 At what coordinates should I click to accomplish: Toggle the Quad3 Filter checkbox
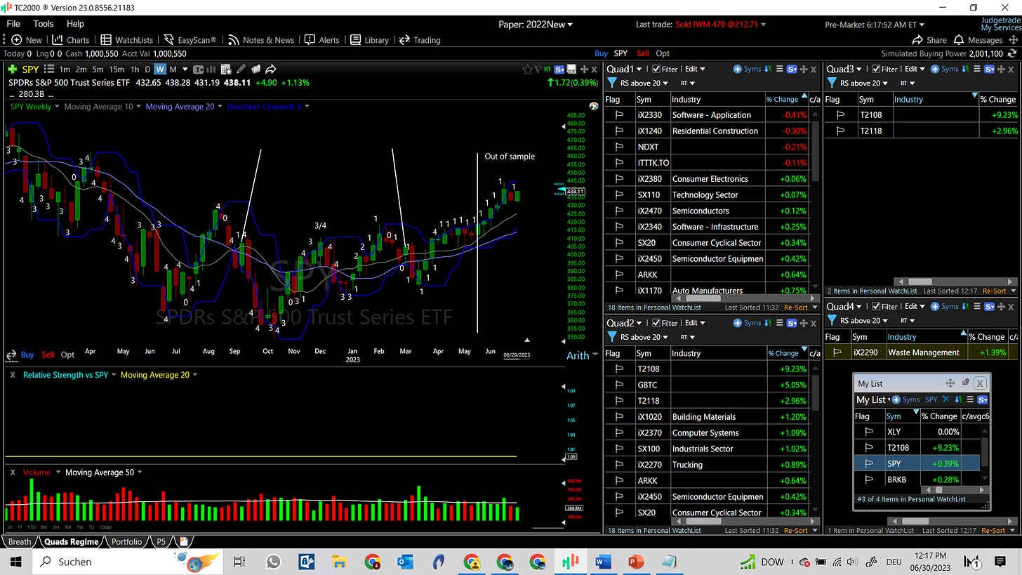876,69
